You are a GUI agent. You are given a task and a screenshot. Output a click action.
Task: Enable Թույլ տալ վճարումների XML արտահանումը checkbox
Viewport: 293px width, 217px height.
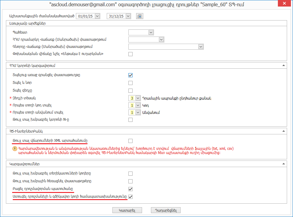(x=130, y=141)
